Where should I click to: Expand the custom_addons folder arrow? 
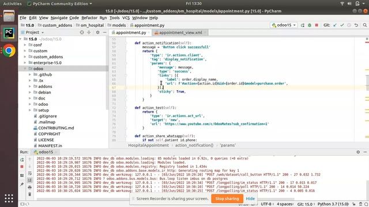coord(25,56)
